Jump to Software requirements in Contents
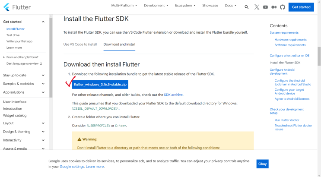This screenshot has width=321, height=177. pos(290,45)
